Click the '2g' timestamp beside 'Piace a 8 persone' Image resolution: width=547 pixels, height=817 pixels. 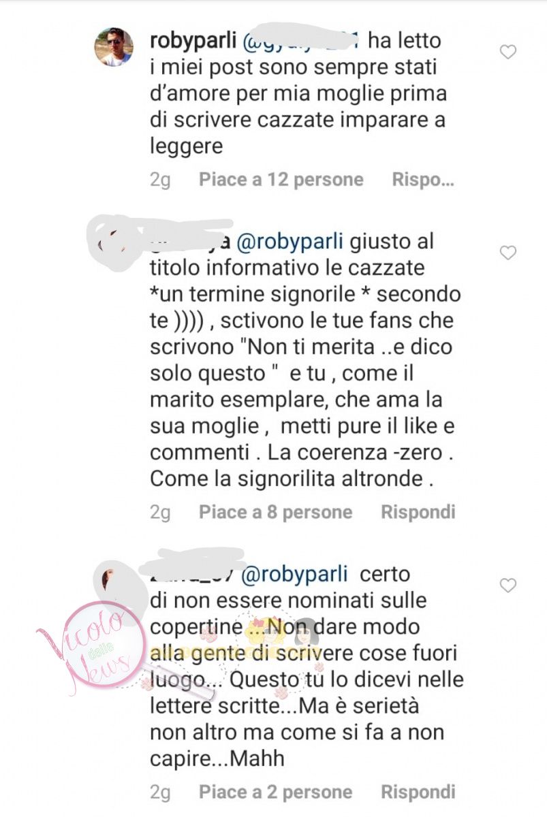tap(161, 512)
